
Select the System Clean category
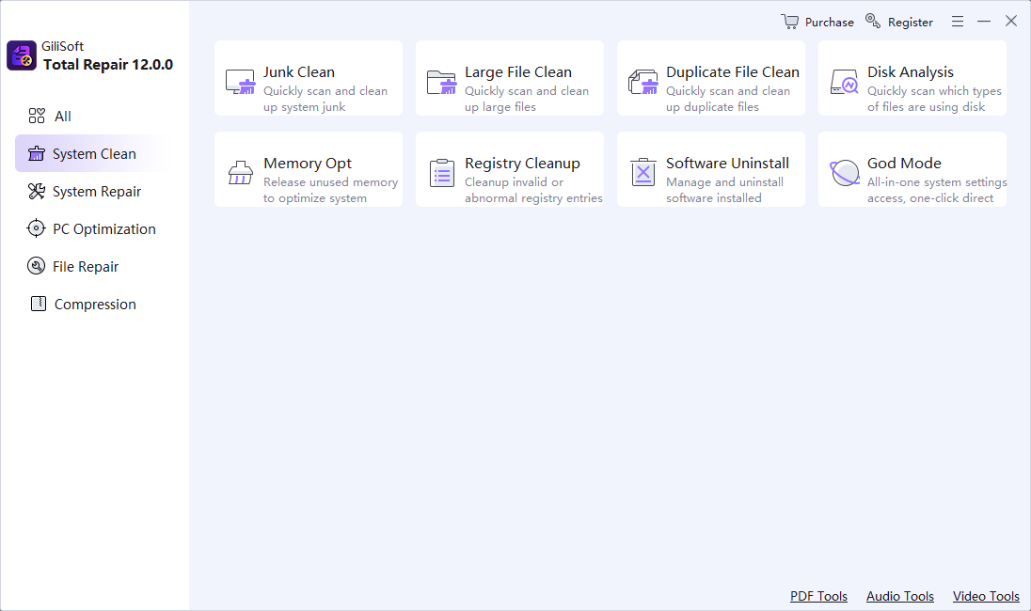(95, 154)
